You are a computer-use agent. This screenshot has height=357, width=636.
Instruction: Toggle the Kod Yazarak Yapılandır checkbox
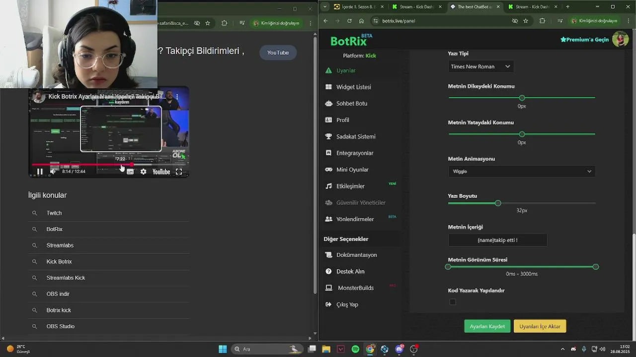pos(453,302)
